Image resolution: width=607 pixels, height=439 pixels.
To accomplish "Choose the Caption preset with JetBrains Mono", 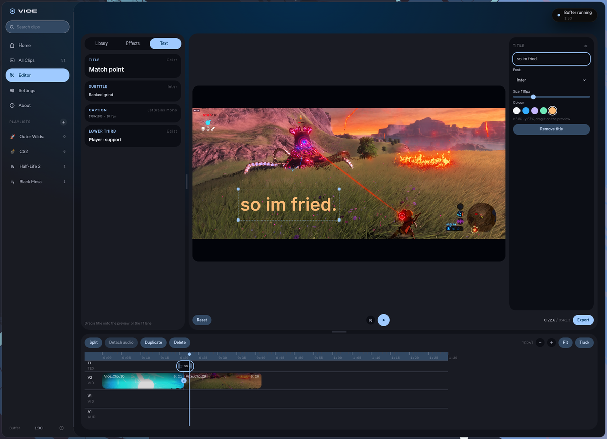I will click(x=133, y=113).
